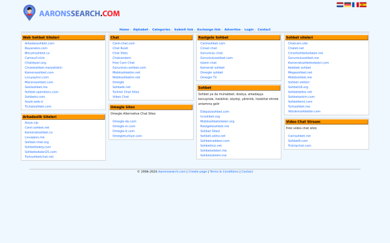Open the Asiye.vip link
Viewport: 390px width, 243px height.
click(31, 122)
